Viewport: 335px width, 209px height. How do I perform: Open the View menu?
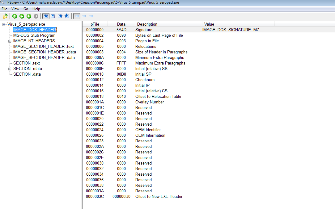click(x=15, y=9)
